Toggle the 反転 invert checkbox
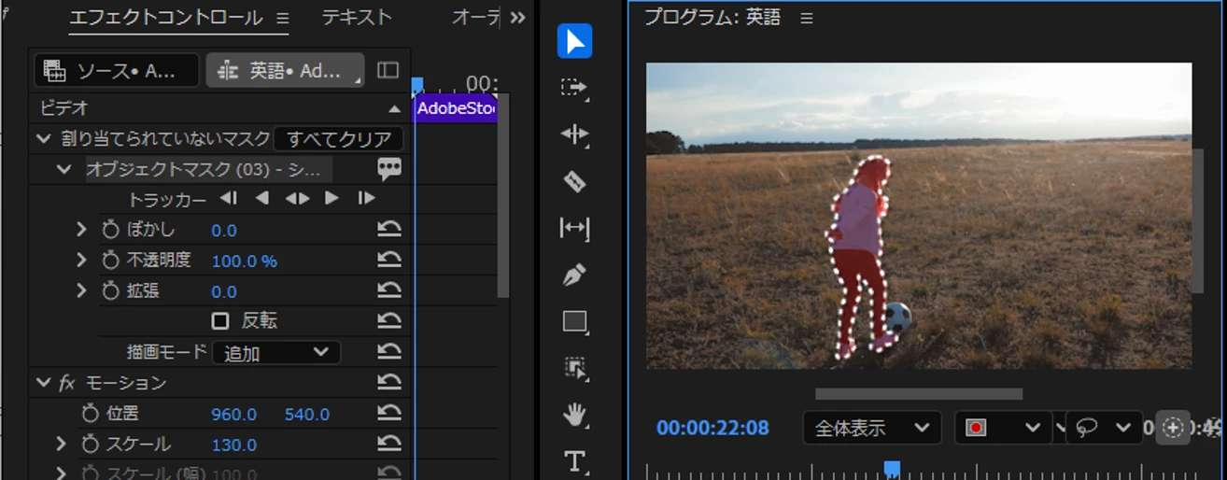 pyautogui.click(x=220, y=321)
